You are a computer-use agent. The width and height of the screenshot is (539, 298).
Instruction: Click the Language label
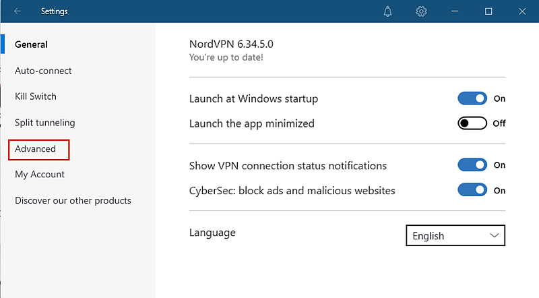[212, 233]
